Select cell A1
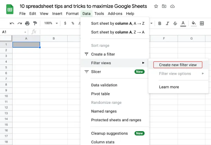Screen dimensions: 211x145 (26, 44)
